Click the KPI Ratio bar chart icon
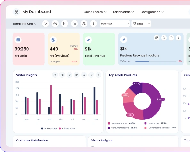 (18, 40)
